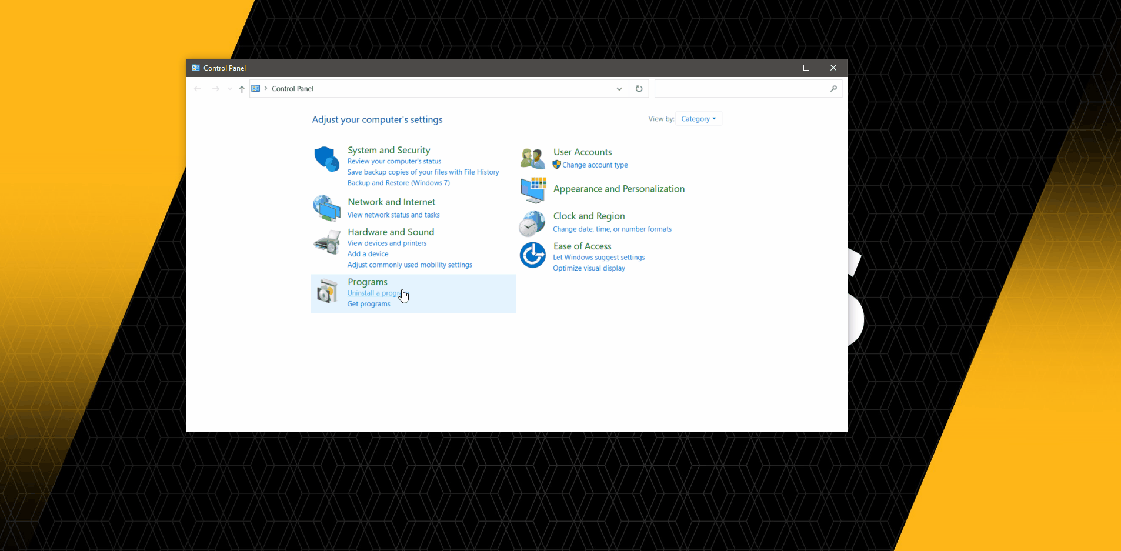Open the Network and Internet globe icon
This screenshot has height=551, width=1121.
(326, 208)
